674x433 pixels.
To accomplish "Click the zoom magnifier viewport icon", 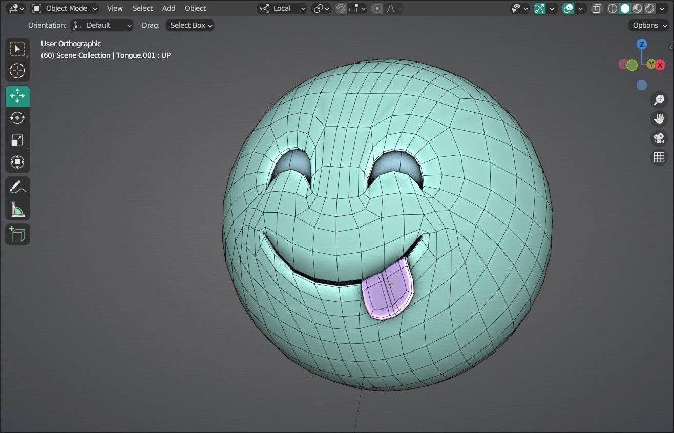I will click(659, 100).
